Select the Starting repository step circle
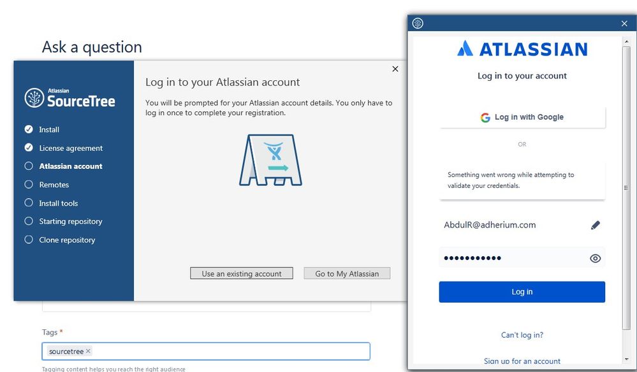This screenshot has height=372, width=637. tap(29, 220)
